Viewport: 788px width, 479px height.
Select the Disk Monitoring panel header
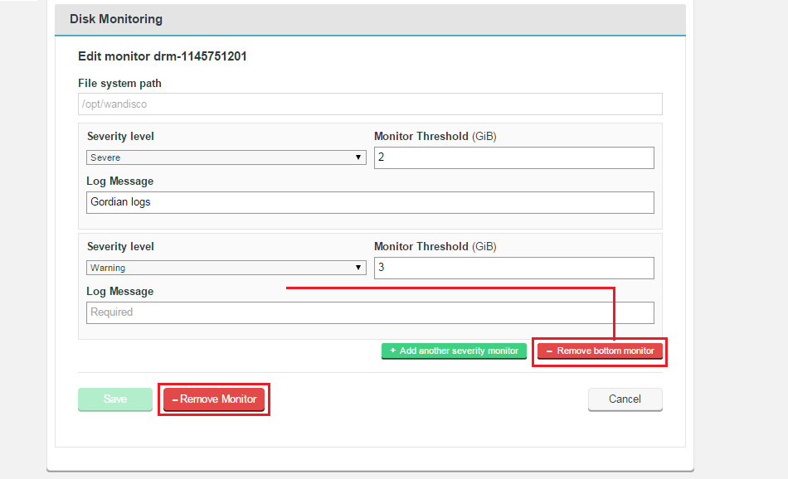370,20
